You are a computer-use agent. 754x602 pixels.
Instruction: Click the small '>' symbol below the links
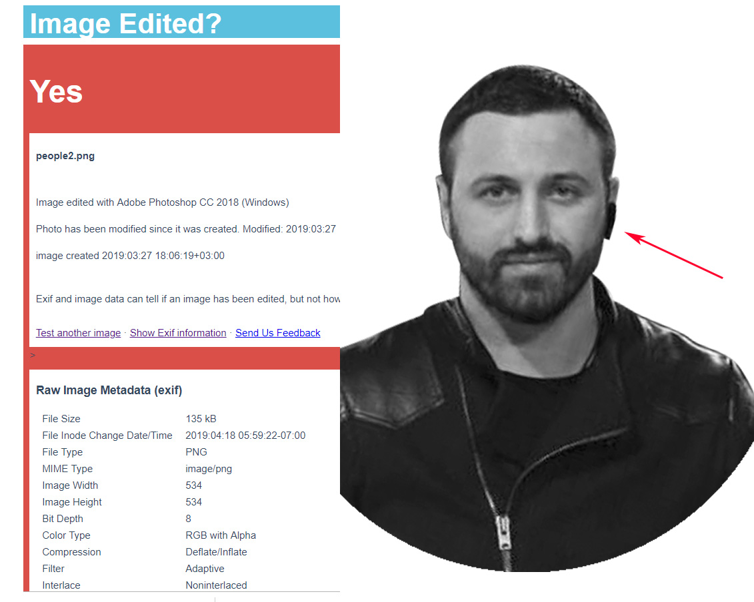[x=33, y=355]
